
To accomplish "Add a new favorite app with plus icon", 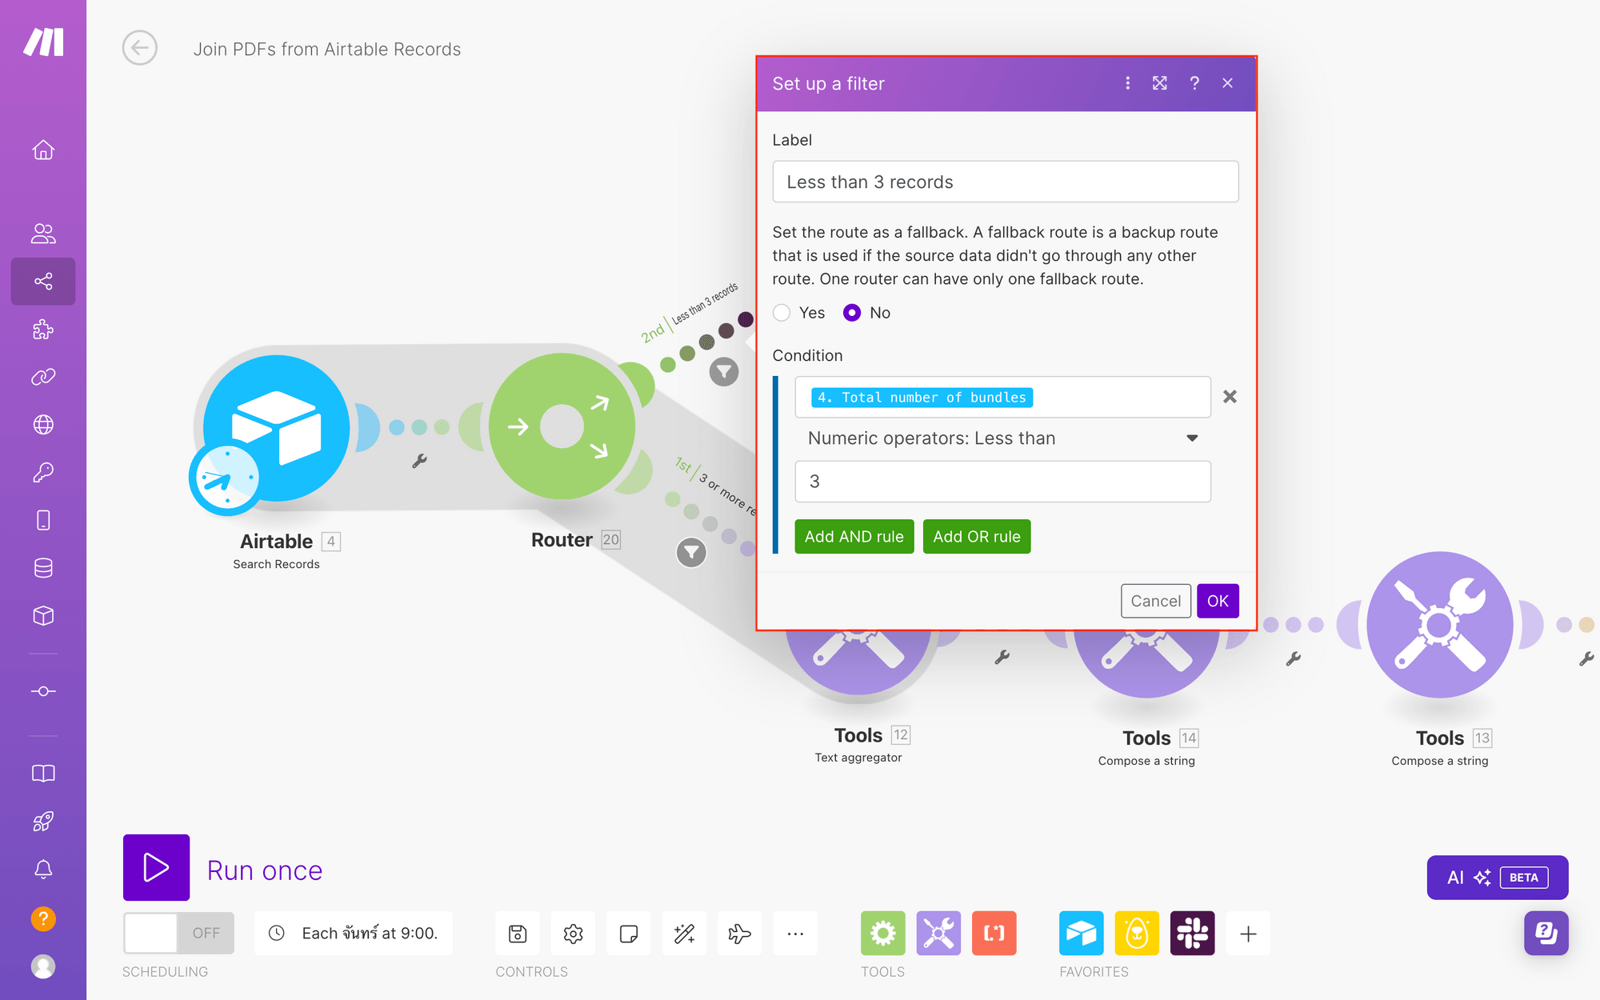I will [1248, 933].
